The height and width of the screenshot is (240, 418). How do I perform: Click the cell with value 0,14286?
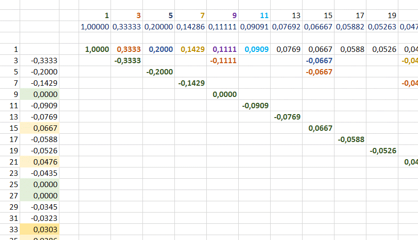191,26
